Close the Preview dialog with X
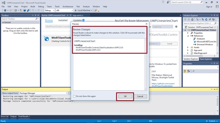220x123 pixels. tap(147, 24)
